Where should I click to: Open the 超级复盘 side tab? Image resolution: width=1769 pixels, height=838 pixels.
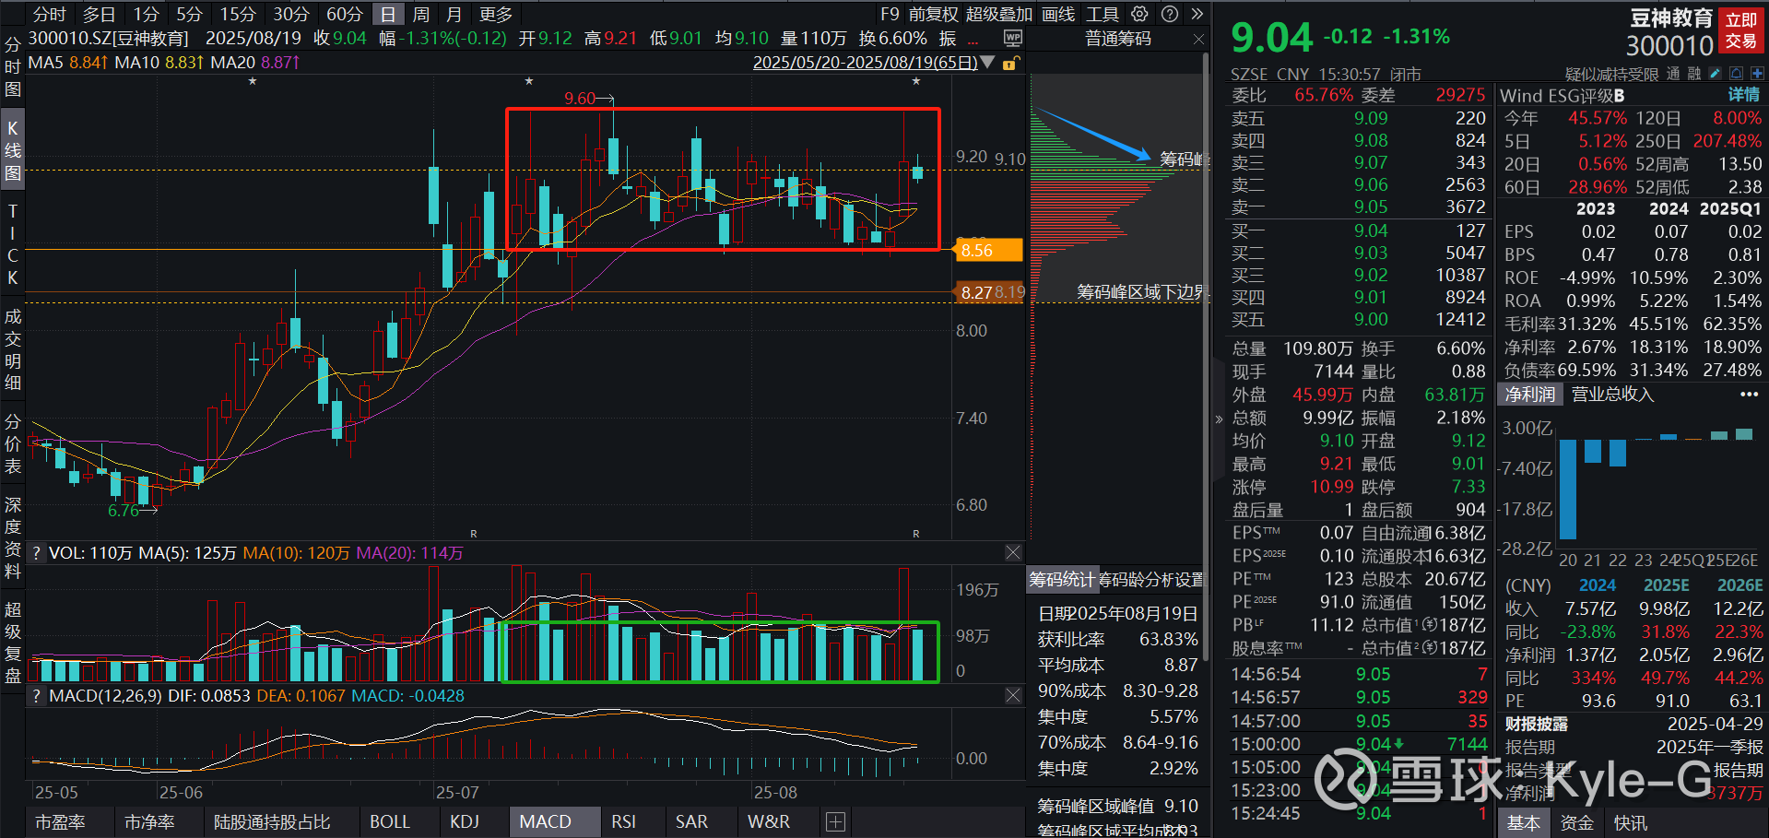coord(13,643)
